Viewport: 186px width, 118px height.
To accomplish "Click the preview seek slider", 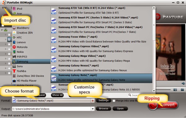I will point(163,90).
